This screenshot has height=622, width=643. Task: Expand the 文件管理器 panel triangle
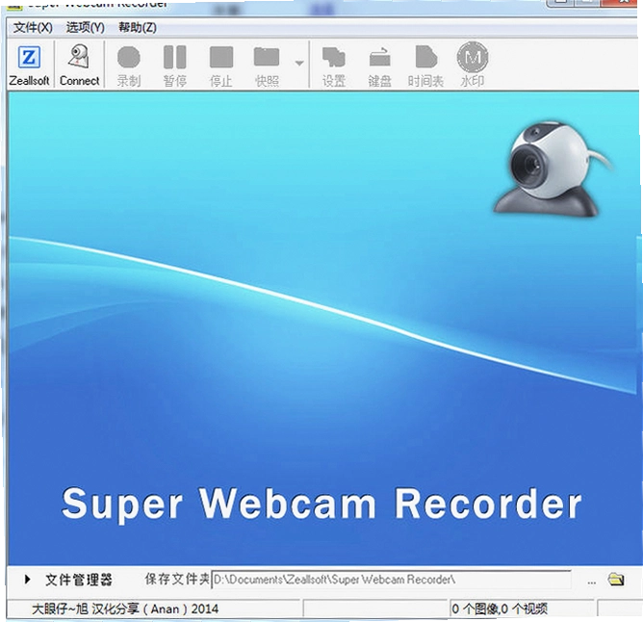(28, 579)
